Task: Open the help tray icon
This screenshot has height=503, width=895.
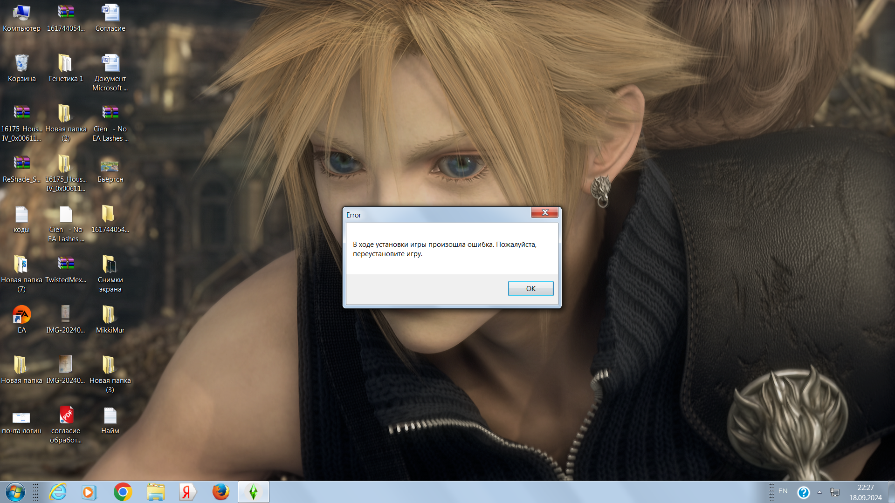Action: tap(804, 492)
